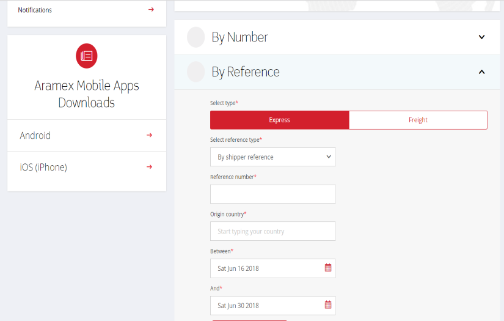Select the By Reference circle indicator
The height and width of the screenshot is (321, 504).
coord(195,72)
